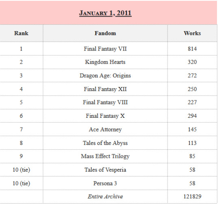Screen dimensions: 219x204
Task: Click the Final Fantasy X cell
Action: tap(105, 116)
